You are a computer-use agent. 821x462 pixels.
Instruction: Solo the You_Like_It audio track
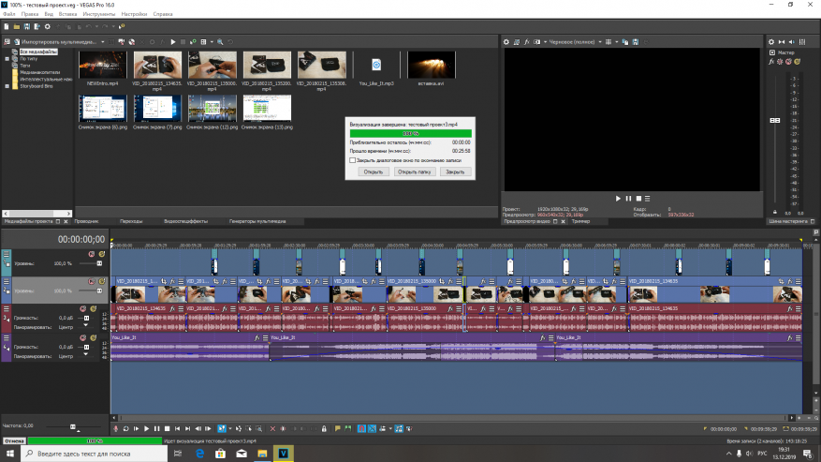click(94, 336)
